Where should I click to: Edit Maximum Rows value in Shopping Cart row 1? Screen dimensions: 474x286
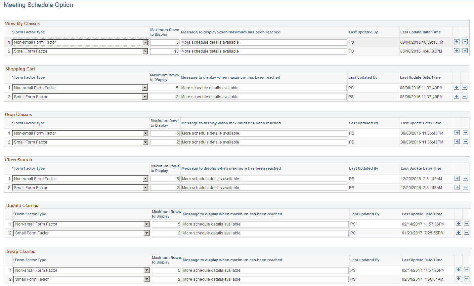click(x=165, y=87)
